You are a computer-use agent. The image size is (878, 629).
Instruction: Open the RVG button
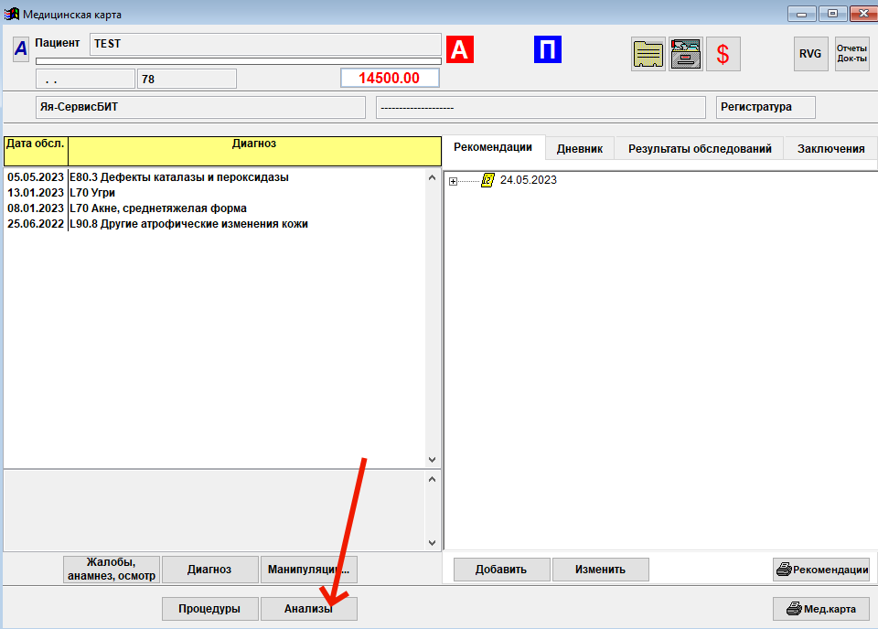tap(810, 54)
